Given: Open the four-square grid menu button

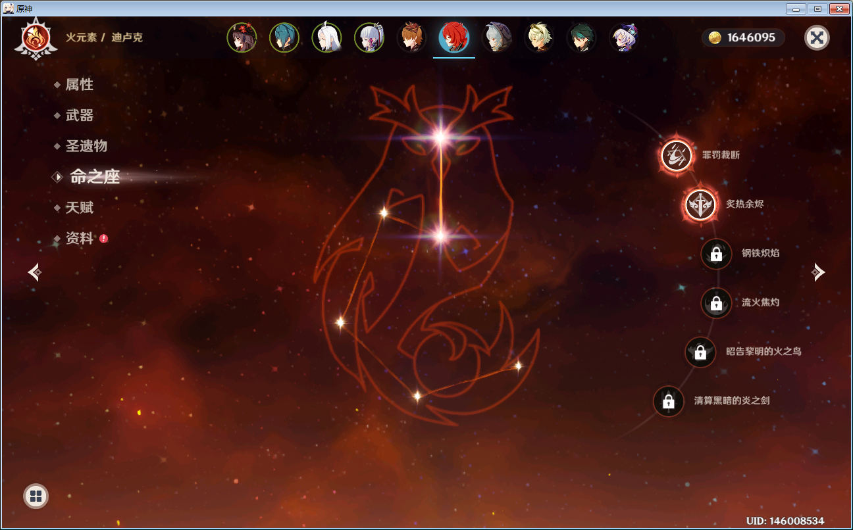Looking at the screenshot, I should (x=36, y=496).
